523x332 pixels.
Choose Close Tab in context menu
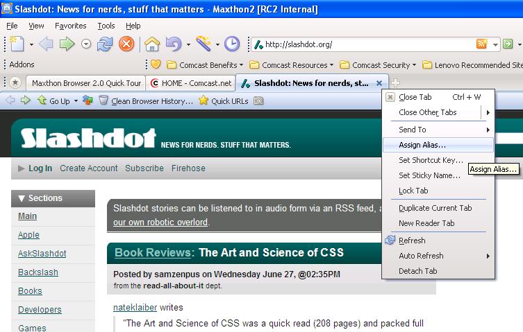438,97
